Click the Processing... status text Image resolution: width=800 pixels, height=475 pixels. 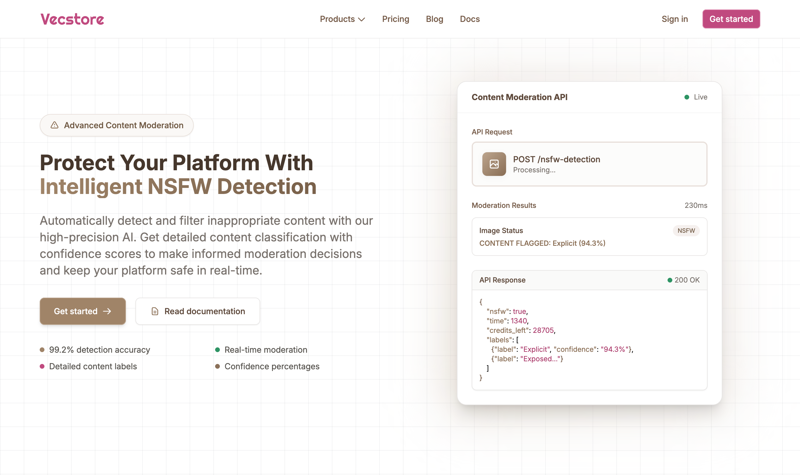[x=534, y=170]
